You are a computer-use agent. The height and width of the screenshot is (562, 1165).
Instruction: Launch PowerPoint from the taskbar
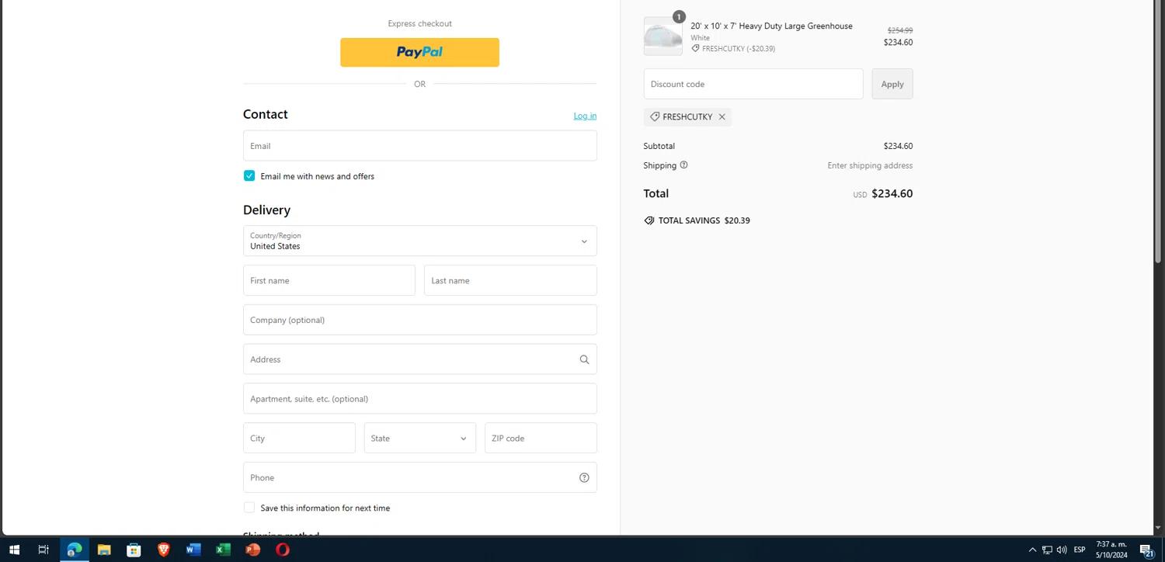click(x=252, y=550)
